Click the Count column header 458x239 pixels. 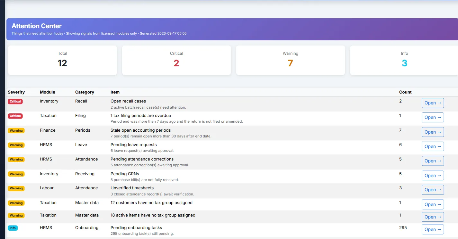[405, 92]
